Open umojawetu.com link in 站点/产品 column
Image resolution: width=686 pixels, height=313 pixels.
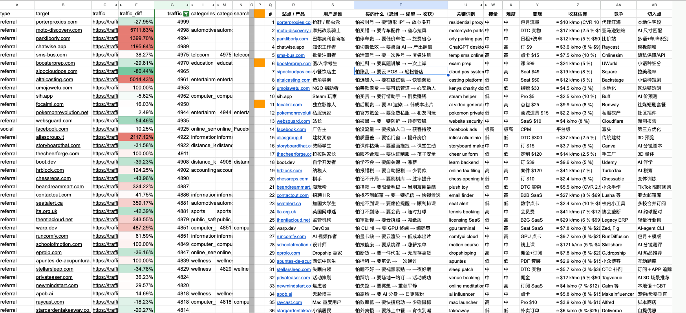(x=293, y=88)
